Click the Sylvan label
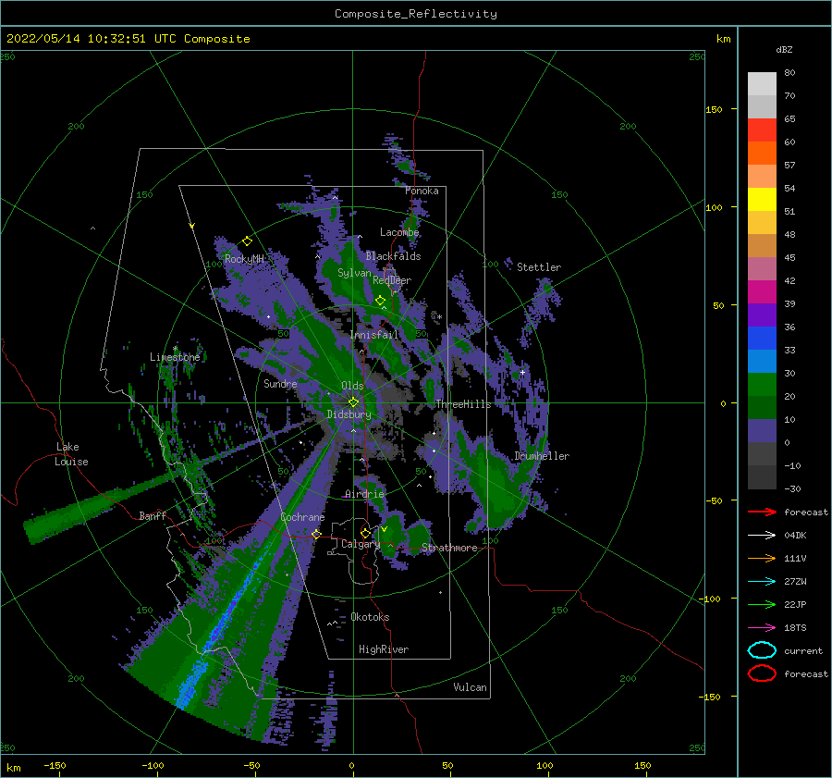This screenshot has width=832, height=778. point(354,273)
